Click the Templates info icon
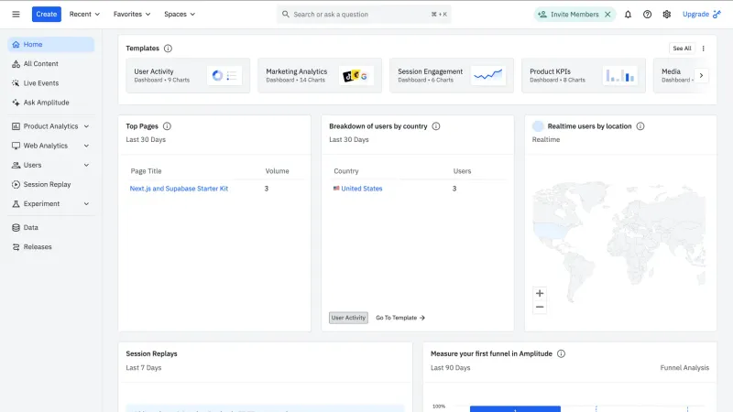The image size is (733, 412). pyautogui.click(x=168, y=49)
